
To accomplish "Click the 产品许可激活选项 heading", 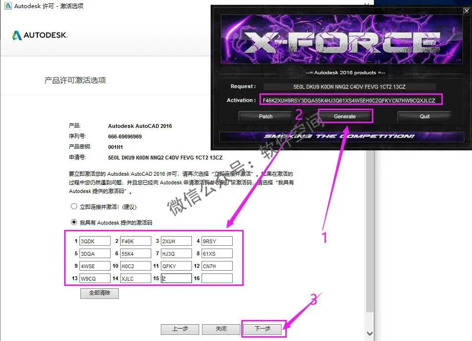I will [x=75, y=80].
